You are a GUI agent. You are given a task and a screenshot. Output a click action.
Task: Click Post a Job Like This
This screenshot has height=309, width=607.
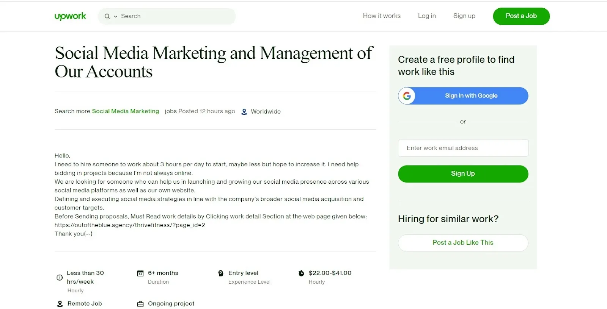tap(462, 243)
